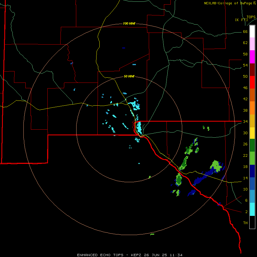This screenshot has width=257, height=257.
Task: Pick the dark red legend swatch
Action: [x=252, y=69]
